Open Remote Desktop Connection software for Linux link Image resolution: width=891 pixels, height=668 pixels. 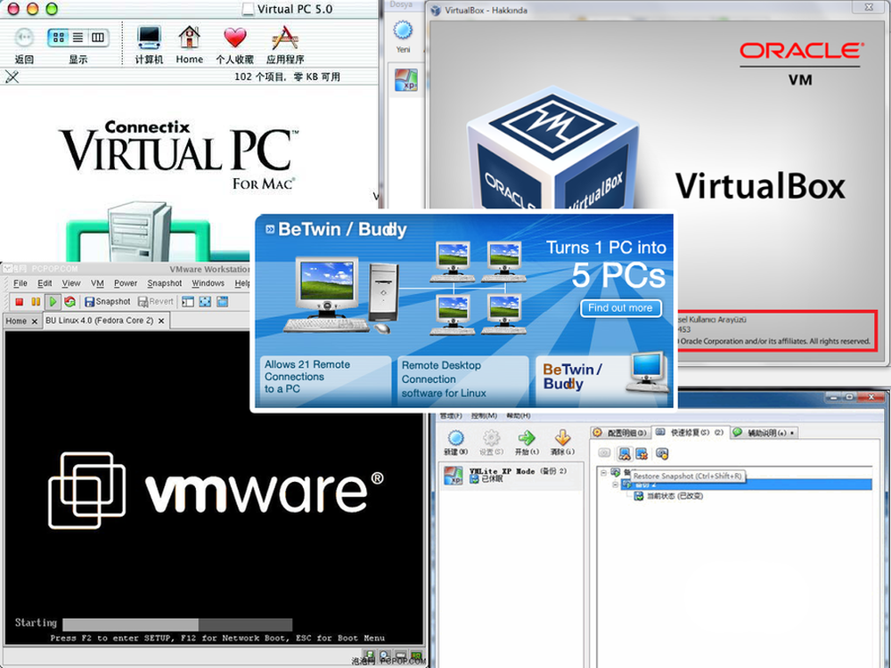[x=462, y=379]
